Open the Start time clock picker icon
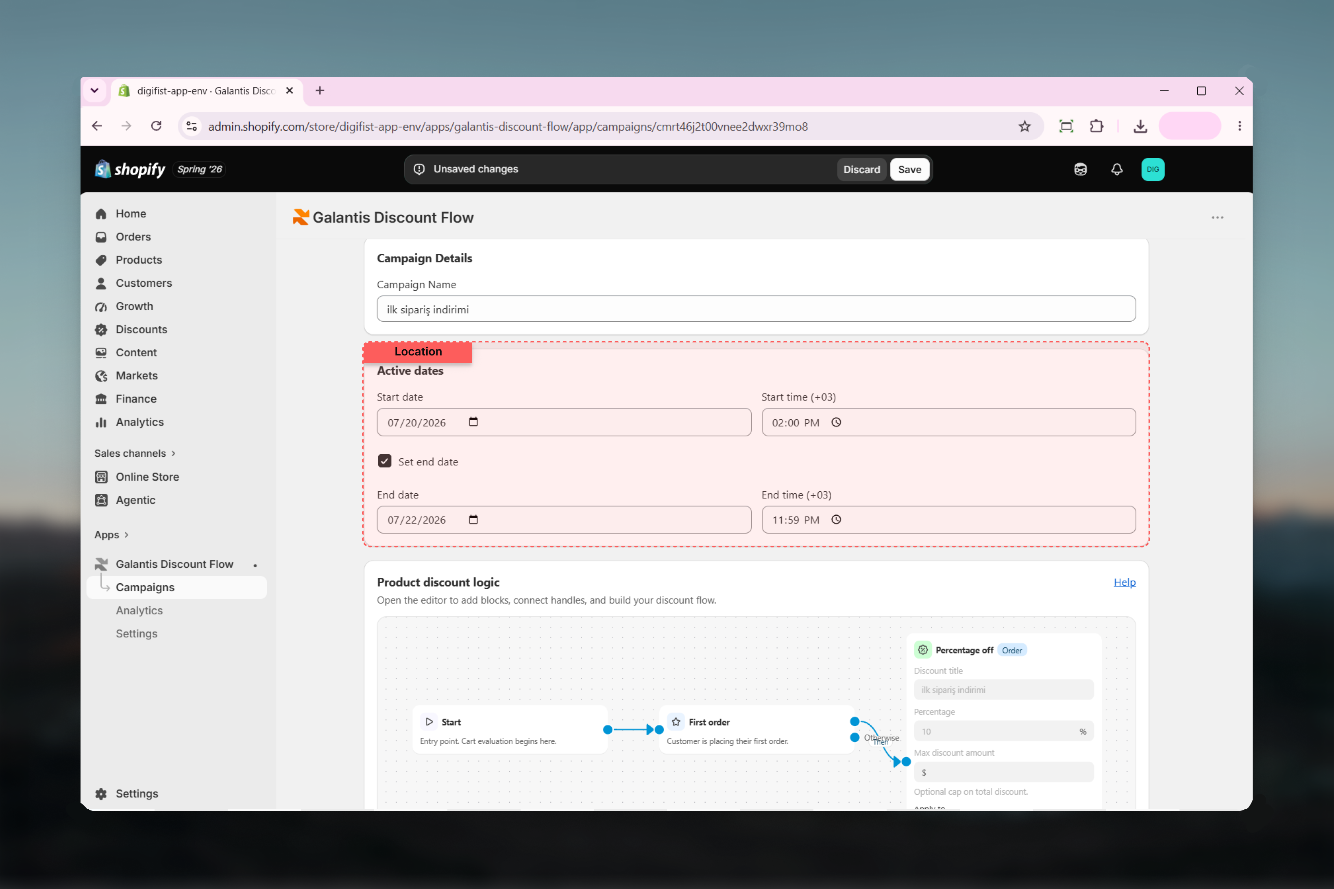The image size is (1334, 889). coord(836,422)
